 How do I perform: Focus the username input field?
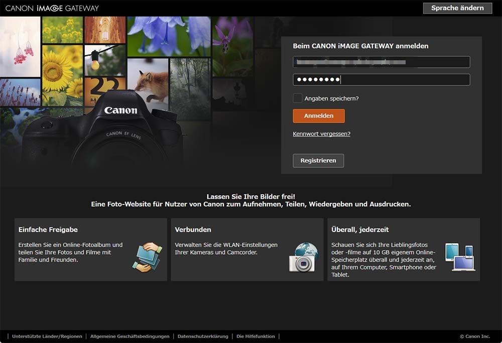coord(382,62)
